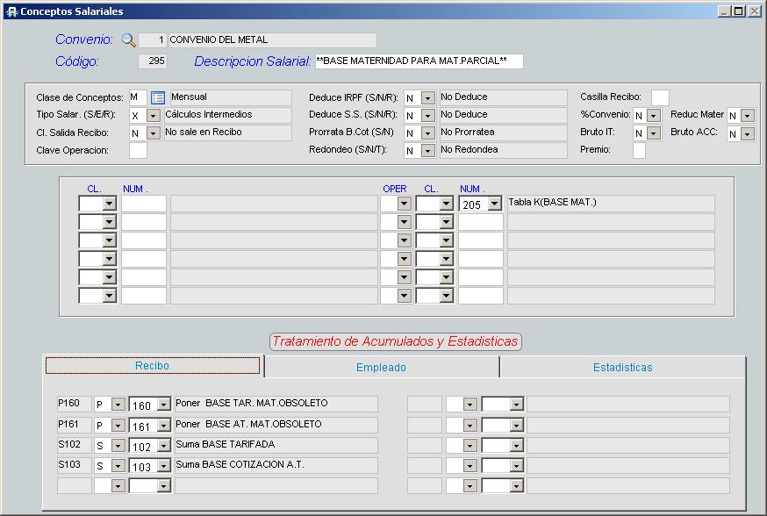Click the text Poner BASE AT. MAT.OBSOLETO
767x516 pixels.
[x=248, y=424]
